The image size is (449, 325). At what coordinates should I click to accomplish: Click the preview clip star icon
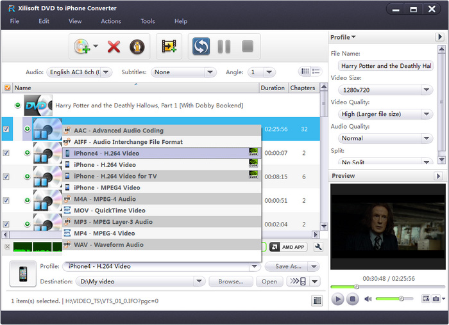point(426,299)
